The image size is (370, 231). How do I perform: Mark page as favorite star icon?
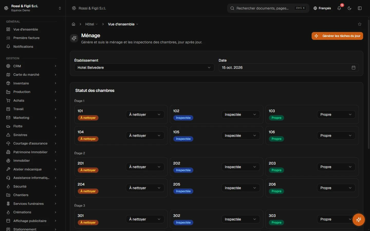(360, 24)
